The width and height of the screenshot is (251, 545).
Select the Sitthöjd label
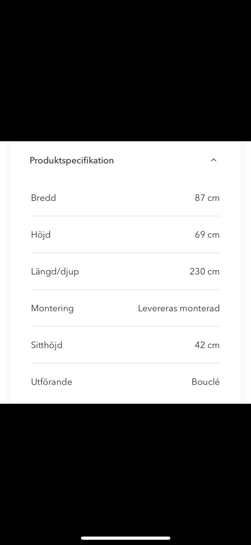[47, 345]
